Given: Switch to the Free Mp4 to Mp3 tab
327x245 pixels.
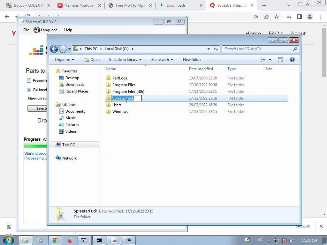Looking at the screenshot, I should pos(130,5).
